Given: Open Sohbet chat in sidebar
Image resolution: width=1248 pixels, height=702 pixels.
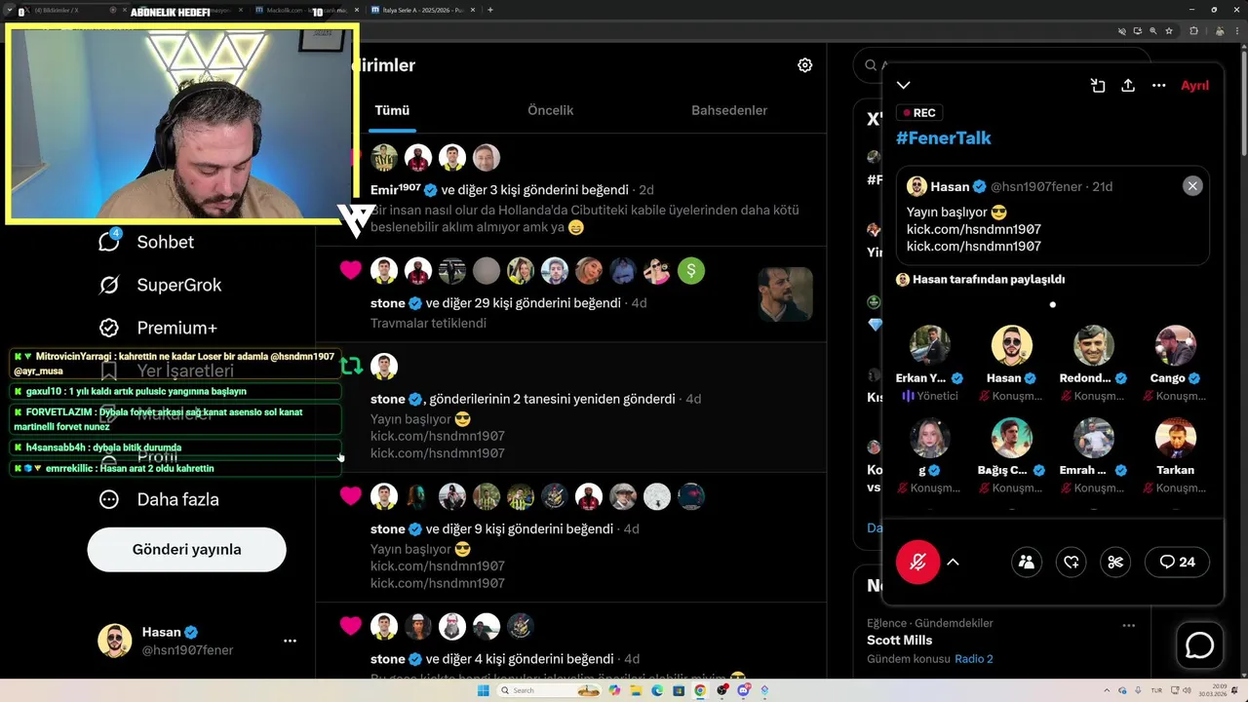Looking at the screenshot, I should coord(146,242).
